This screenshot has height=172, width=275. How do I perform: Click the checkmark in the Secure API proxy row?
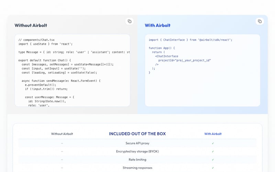213,143
